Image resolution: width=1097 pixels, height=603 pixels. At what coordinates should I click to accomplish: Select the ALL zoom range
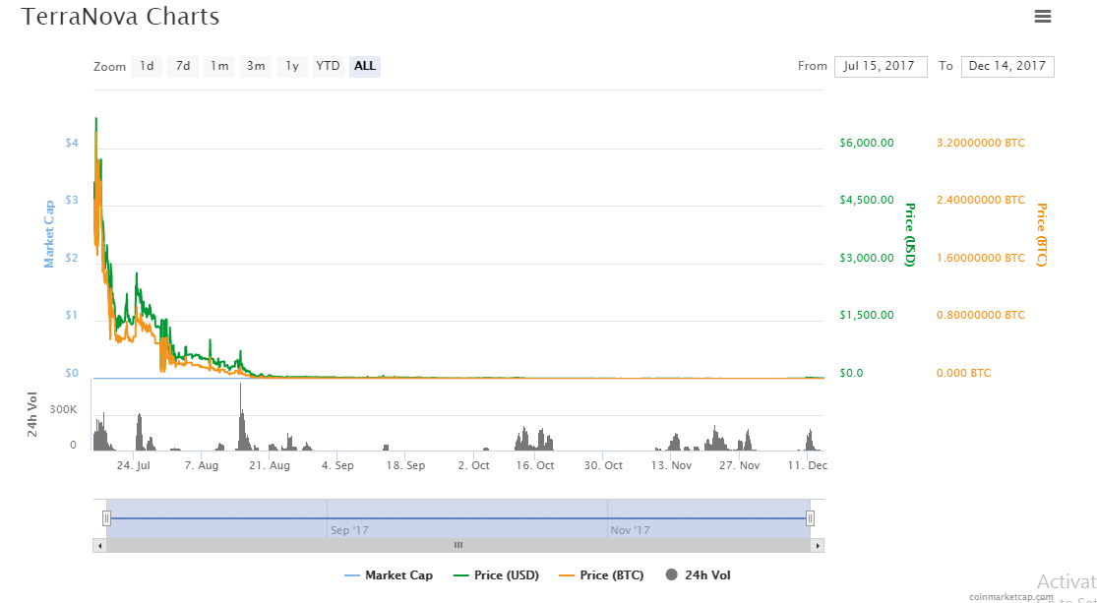(365, 66)
